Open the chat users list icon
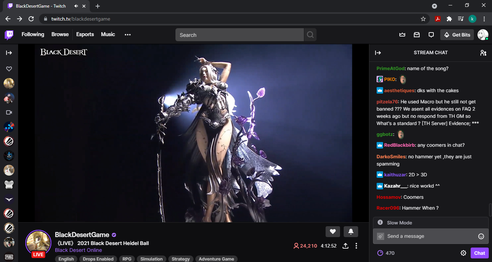Image resolution: width=492 pixels, height=262 pixels. tap(483, 53)
